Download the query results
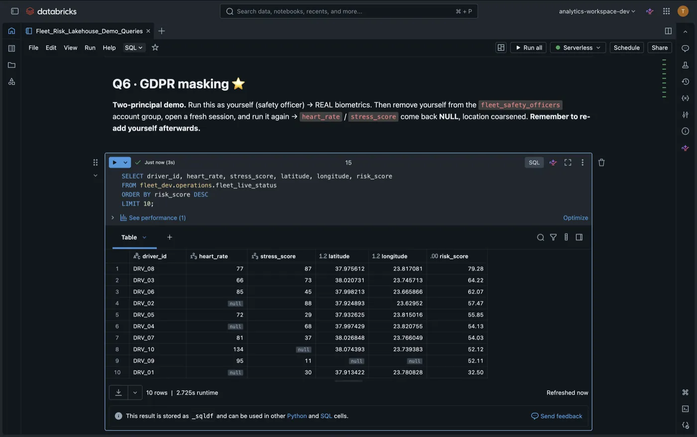Image resolution: width=697 pixels, height=437 pixels. [118, 393]
